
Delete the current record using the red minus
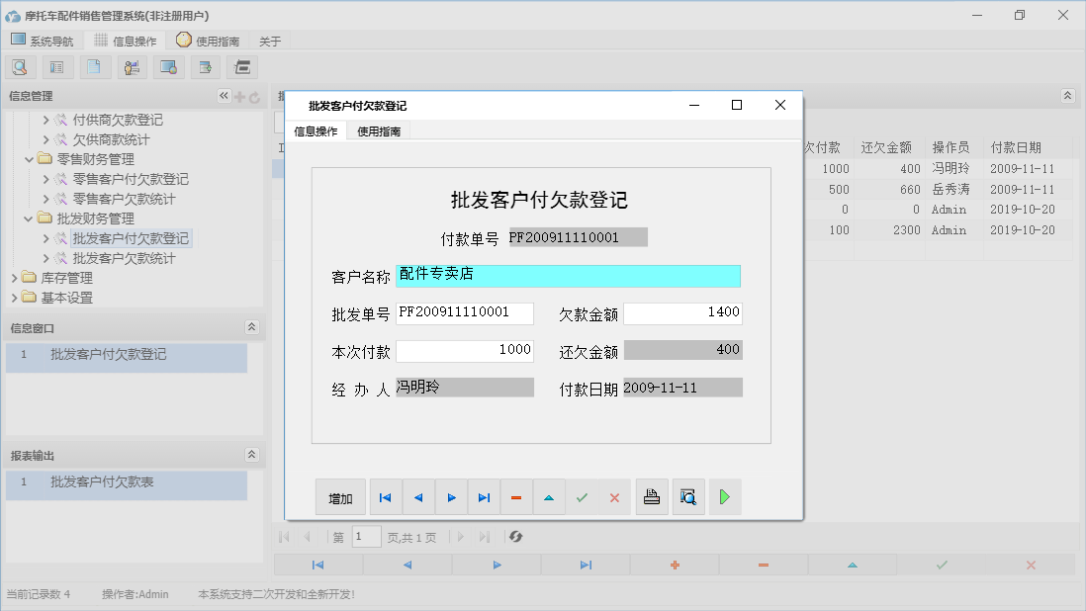[x=516, y=496]
